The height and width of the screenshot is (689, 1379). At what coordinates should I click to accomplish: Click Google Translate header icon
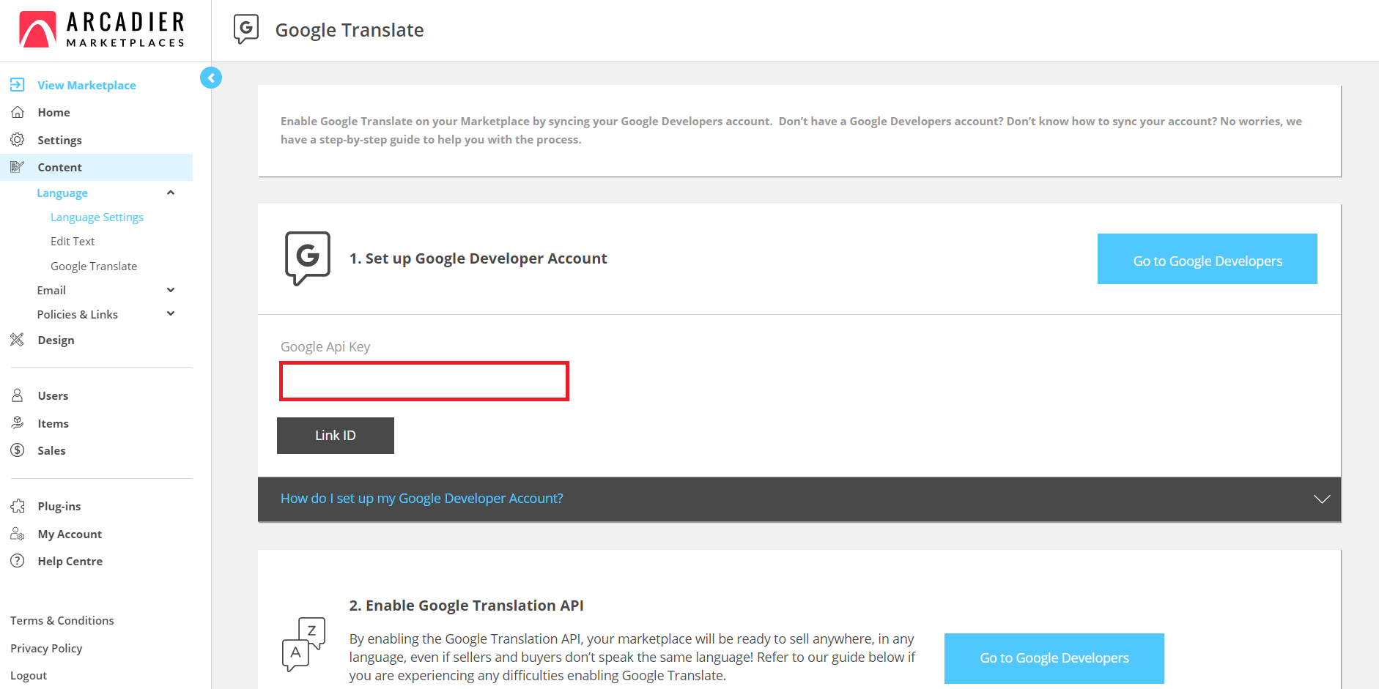pyautogui.click(x=246, y=29)
